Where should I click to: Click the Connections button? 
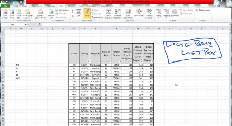tap(62, 10)
